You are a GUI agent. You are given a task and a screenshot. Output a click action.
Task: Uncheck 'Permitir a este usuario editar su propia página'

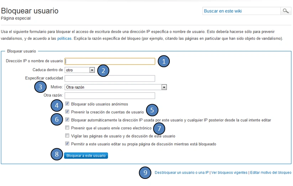67,144
